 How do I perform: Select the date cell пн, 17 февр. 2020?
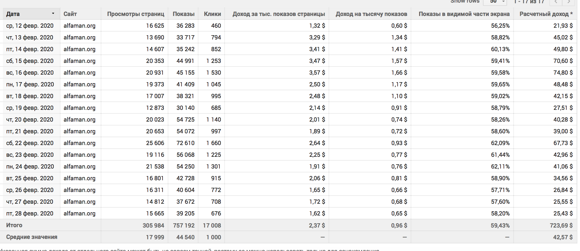[30, 84]
